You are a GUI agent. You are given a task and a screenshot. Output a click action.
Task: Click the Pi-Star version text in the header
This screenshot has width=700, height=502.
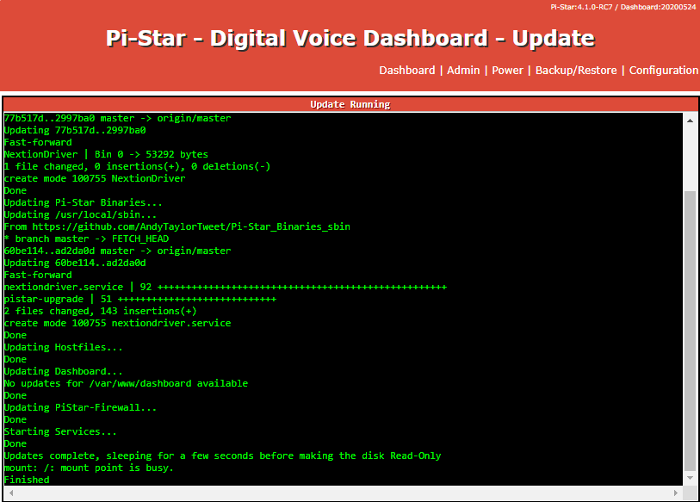623,7
